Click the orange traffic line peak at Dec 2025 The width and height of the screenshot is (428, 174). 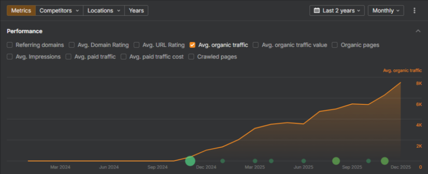click(x=400, y=83)
